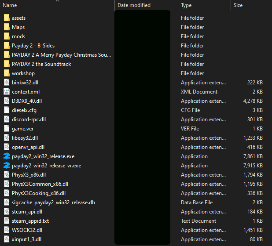Screen dimensions: 272x246
Task: Click the WSOCK32.dll file icon
Action: [7, 230]
